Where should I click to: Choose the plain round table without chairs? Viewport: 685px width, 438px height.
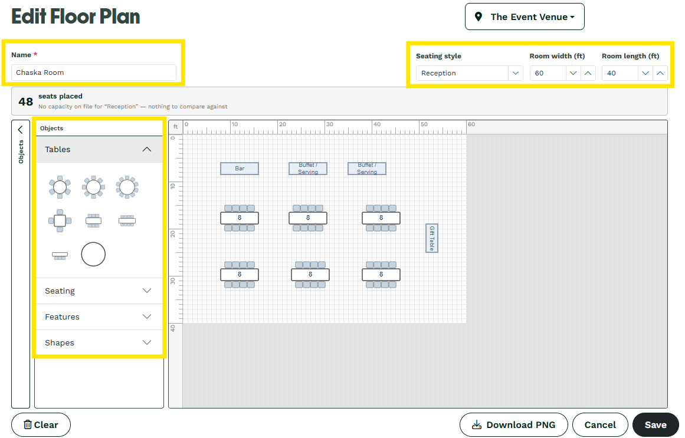coord(93,254)
